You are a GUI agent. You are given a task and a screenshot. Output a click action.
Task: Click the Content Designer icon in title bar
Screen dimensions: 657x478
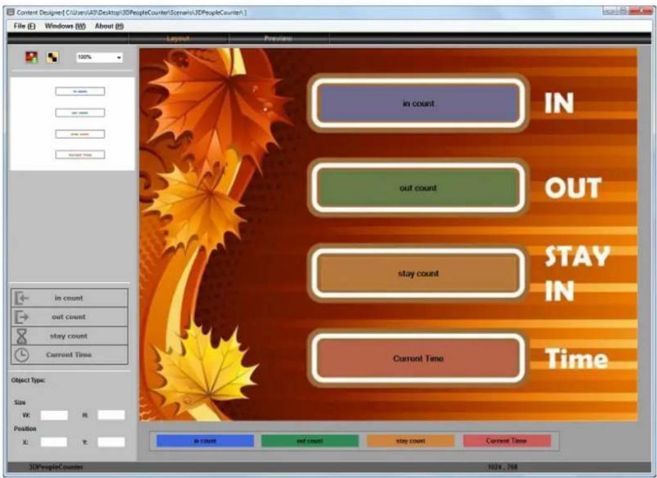point(10,12)
